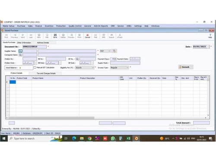Click the grid's vertical scrollbar down arrow
This screenshot has height=162, width=216.
[208, 115]
